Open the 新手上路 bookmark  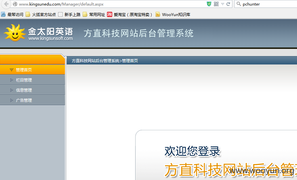(69, 14)
